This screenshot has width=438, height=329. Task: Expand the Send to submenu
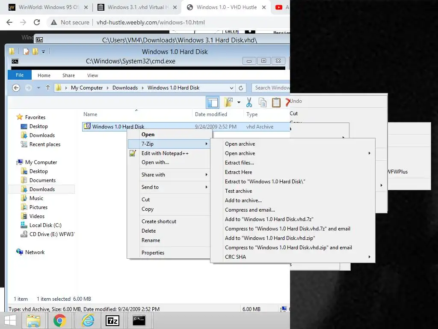(169, 187)
